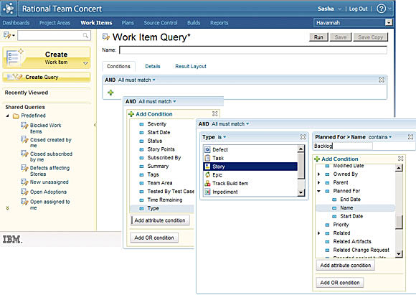
Task: Open the Builds menu
Action: 194,23
